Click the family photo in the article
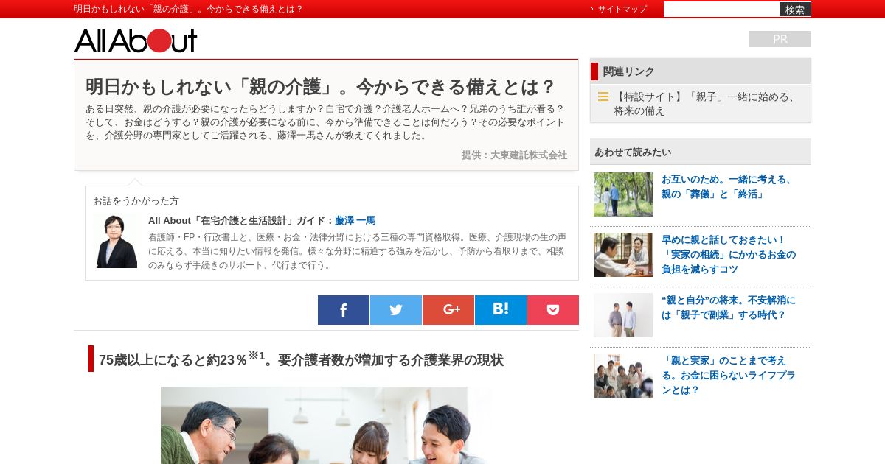The height and width of the screenshot is (464, 885). [x=327, y=425]
